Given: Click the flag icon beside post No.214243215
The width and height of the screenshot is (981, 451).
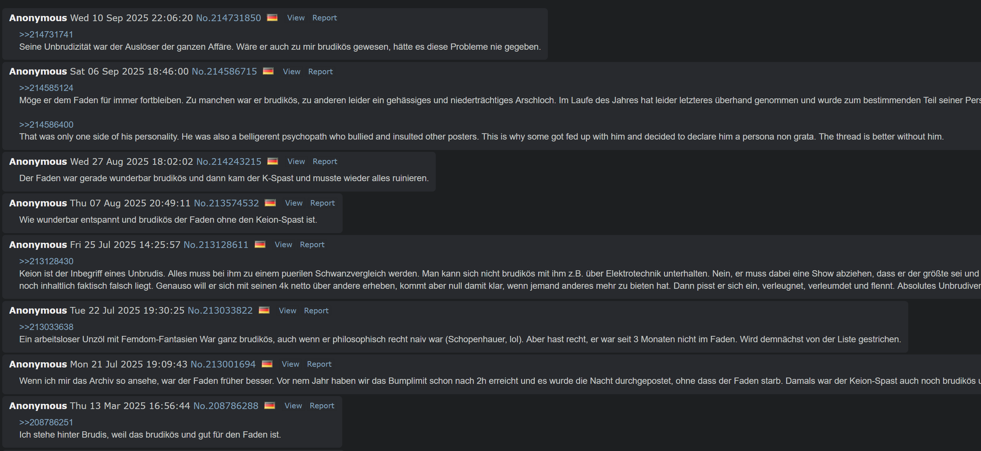Looking at the screenshot, I should (273, 161).
